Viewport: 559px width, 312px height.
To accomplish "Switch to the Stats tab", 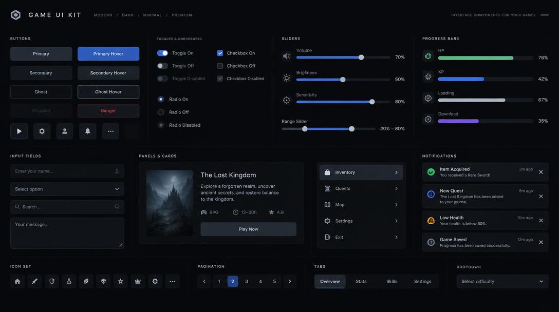I will [361, 281].
